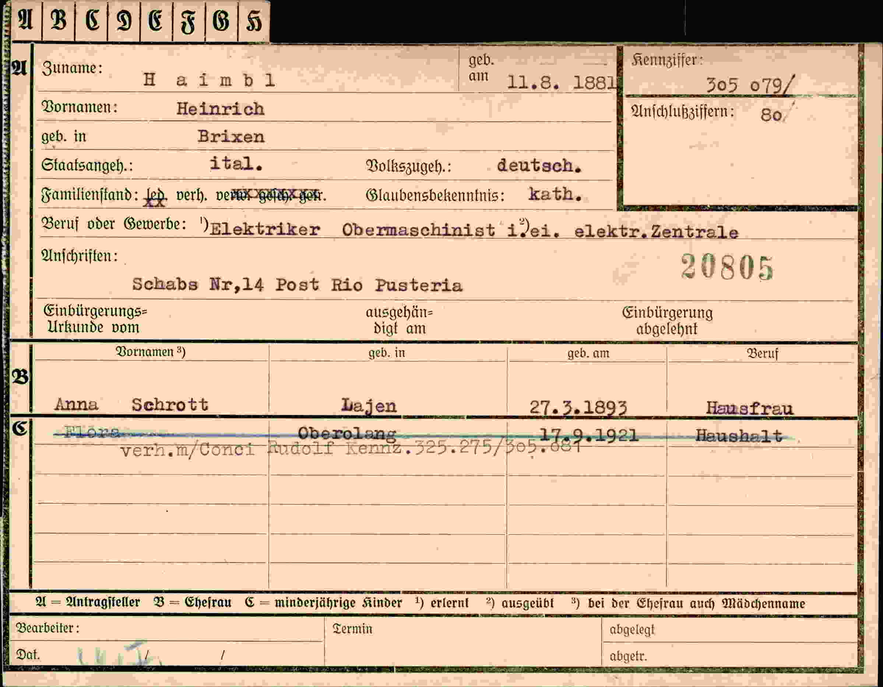
Task: Click the legend text 'A = Antragsteller'
Action: (x=88, y=602)
